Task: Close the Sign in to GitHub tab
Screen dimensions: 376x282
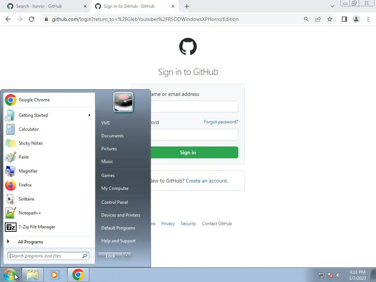Action: tap(173, 6)
